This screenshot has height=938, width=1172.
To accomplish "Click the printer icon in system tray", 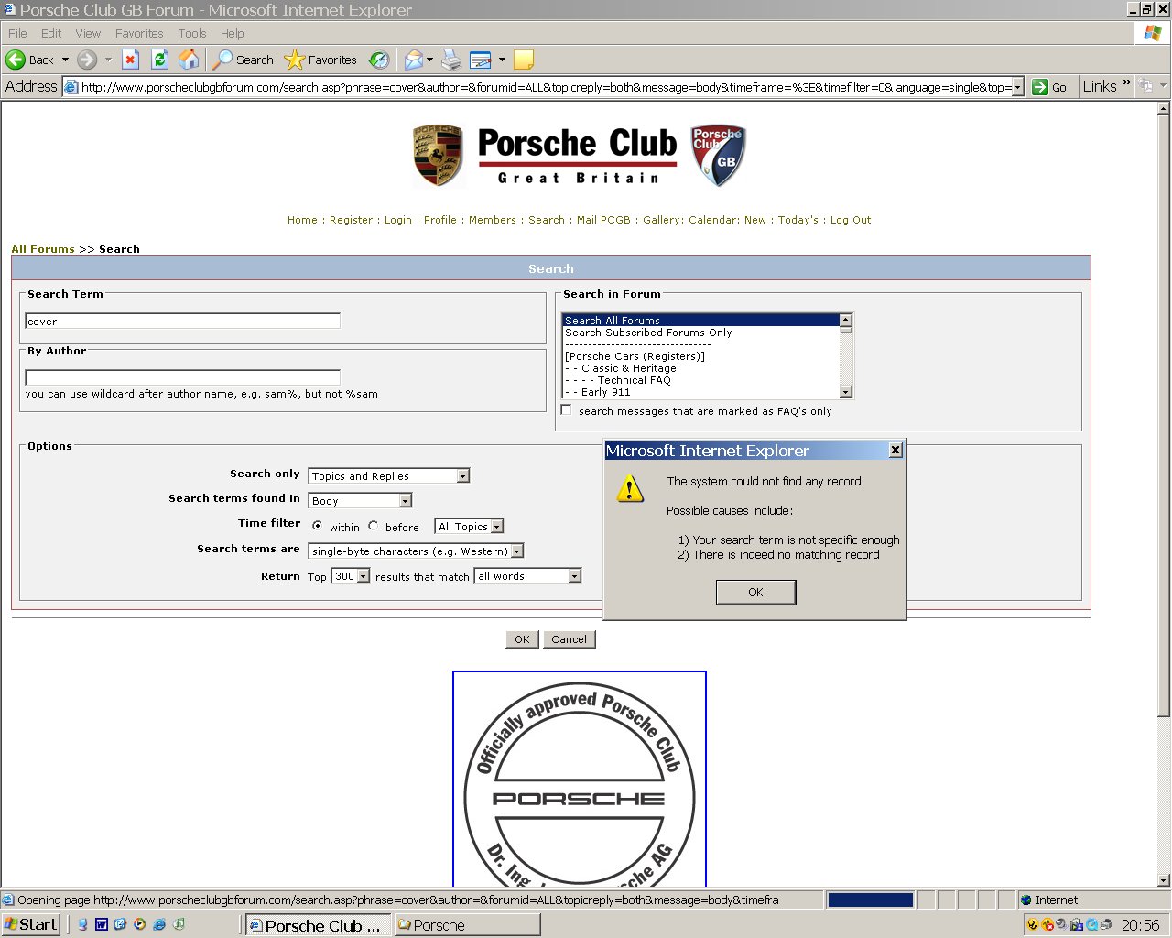I will pyautogui.click(x=1106, y=924).
